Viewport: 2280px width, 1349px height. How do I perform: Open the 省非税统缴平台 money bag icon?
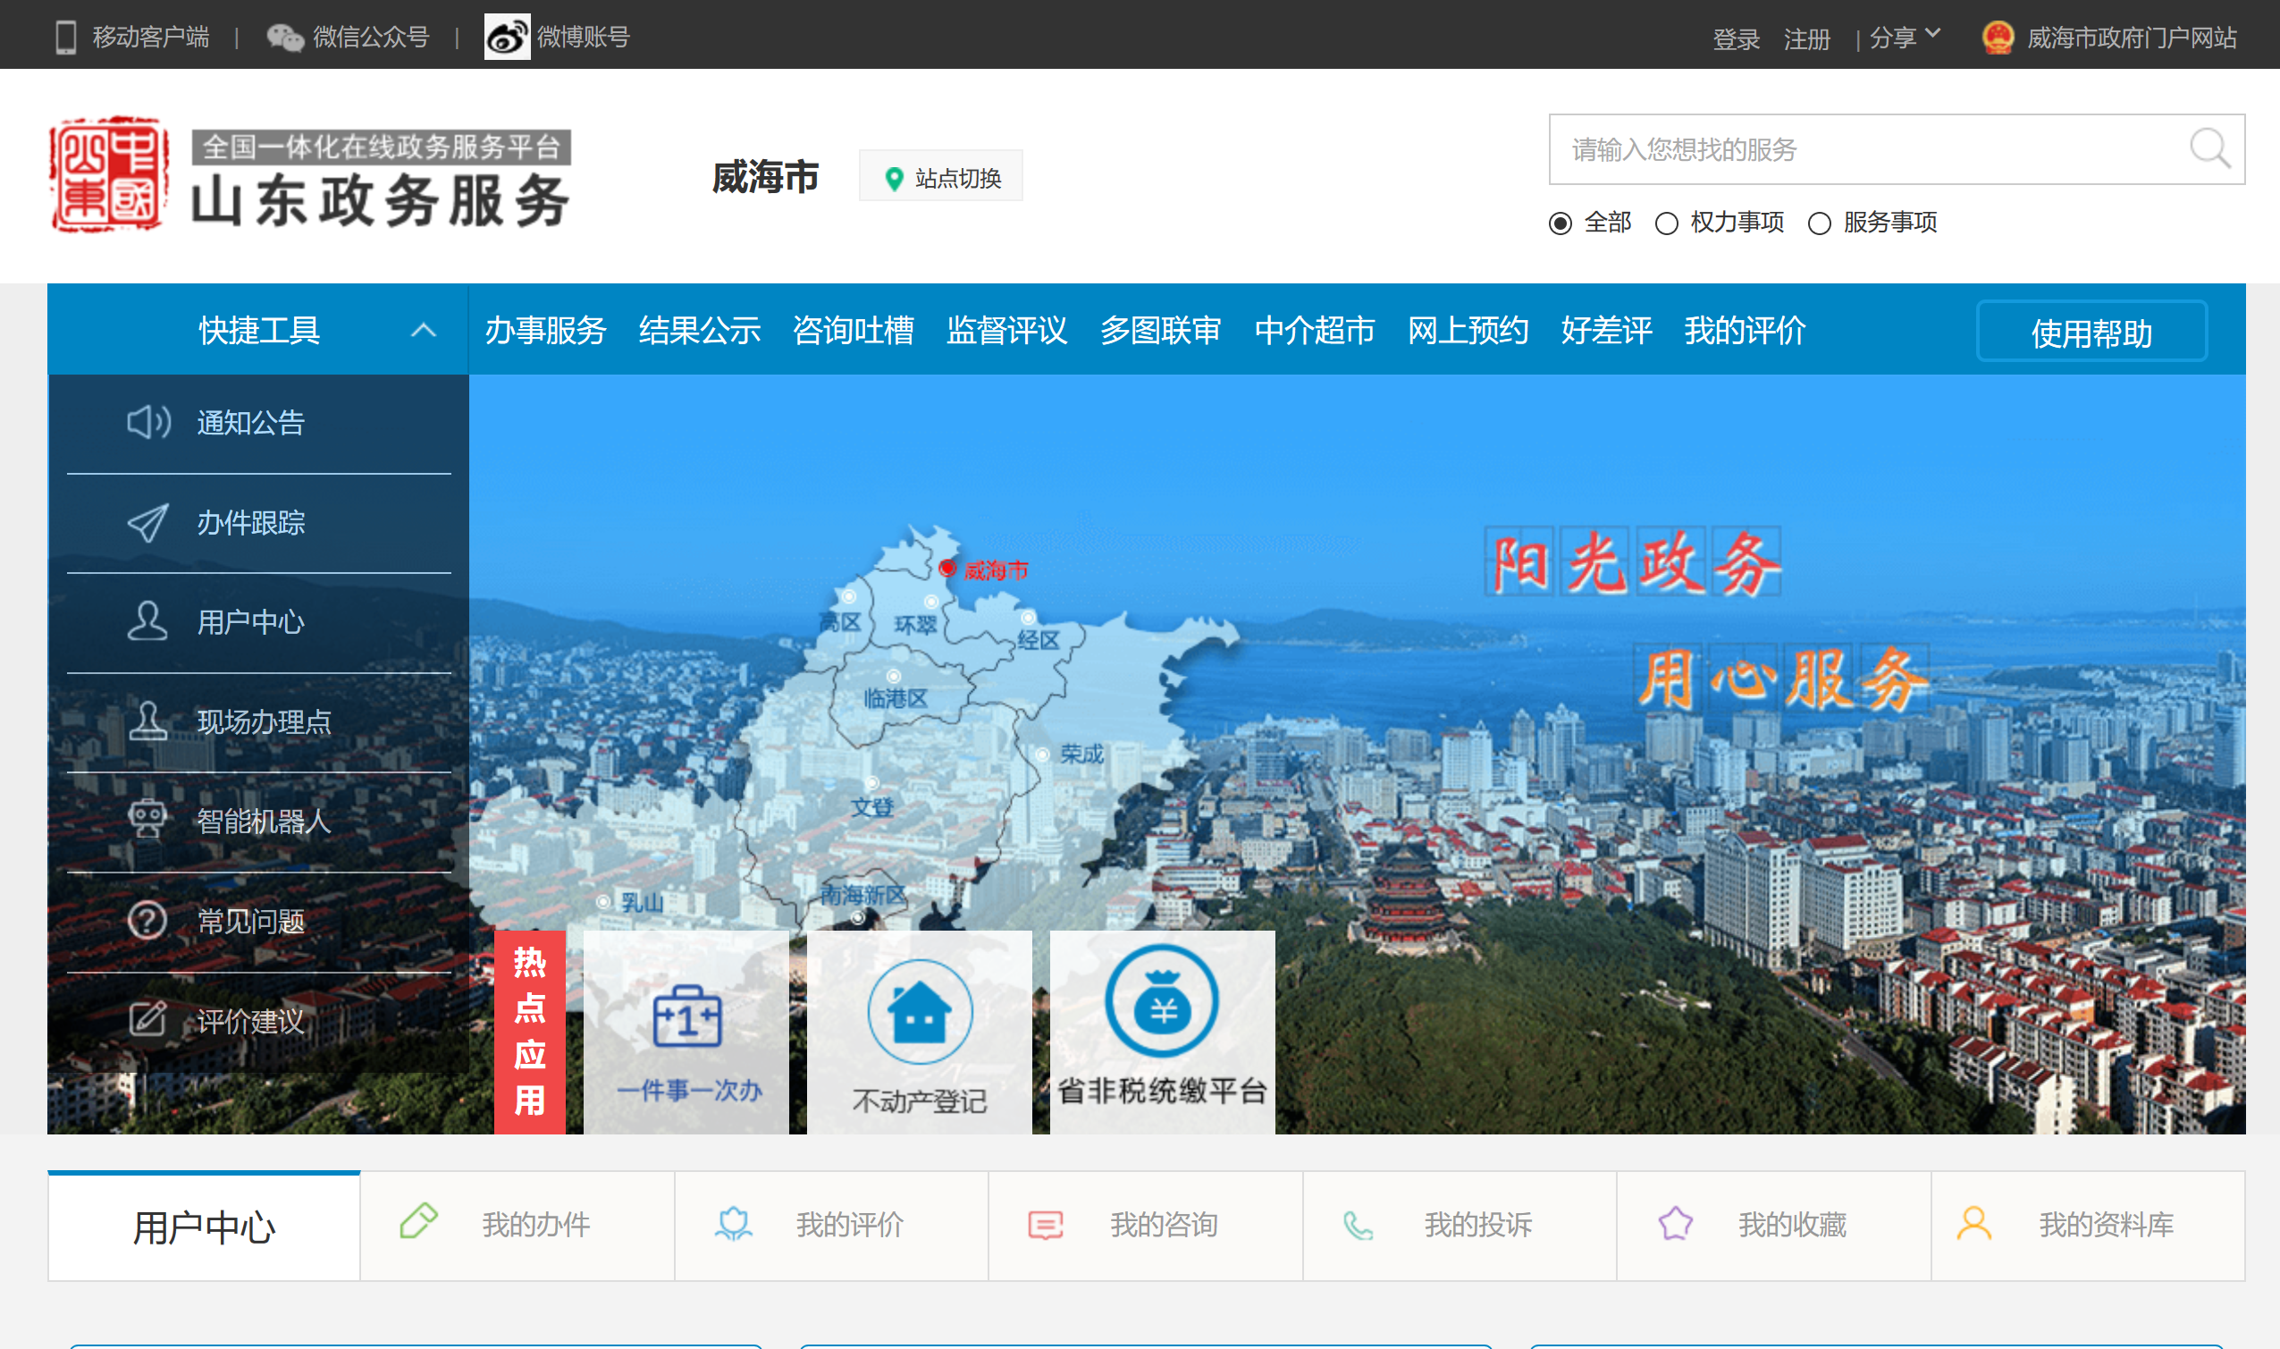tap(1161, 1001)
